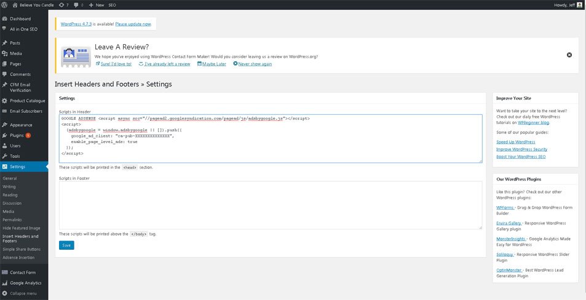Click the Settings menu item

[24, 167]
